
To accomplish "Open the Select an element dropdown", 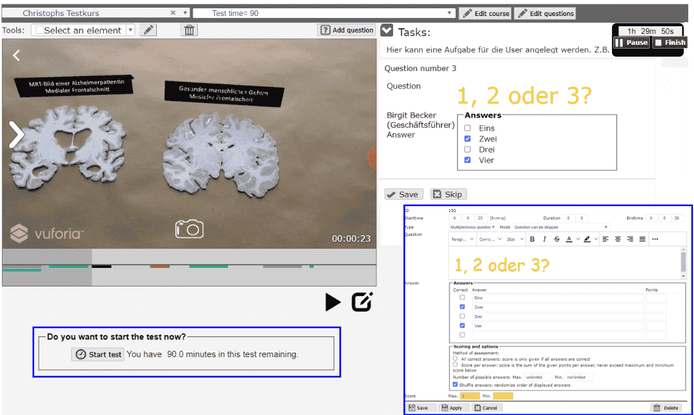I will coord(84,30).
